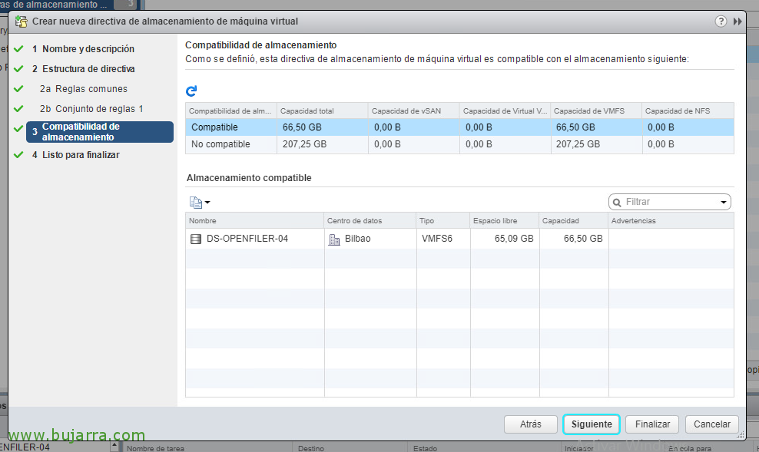Click the DS-OPENFILER-04 datastore icon
The height and width of the screenshot is (452, 759).
pyautogui.click(x=195, y=239)
